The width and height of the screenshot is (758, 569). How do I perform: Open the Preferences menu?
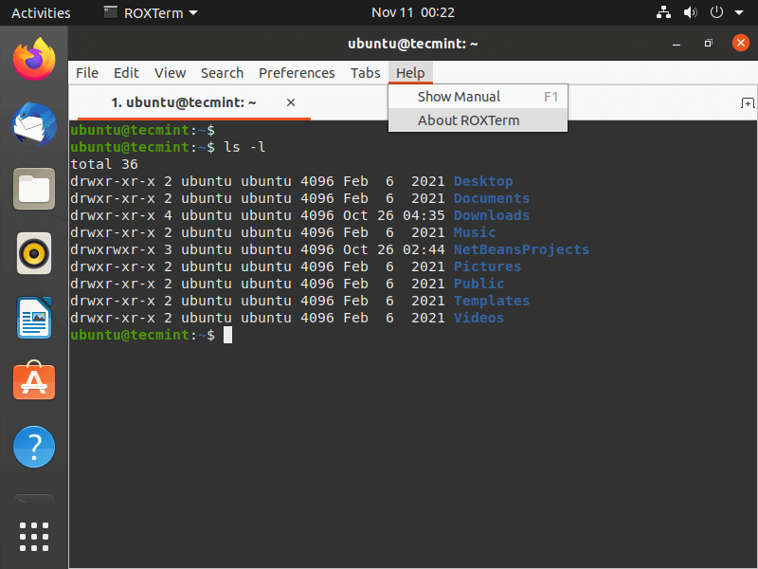[297, 72]
